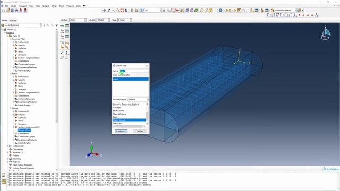Click the filter icon in model tree
This screenshot has width=340, height=191.
click(x=57, y=25)
